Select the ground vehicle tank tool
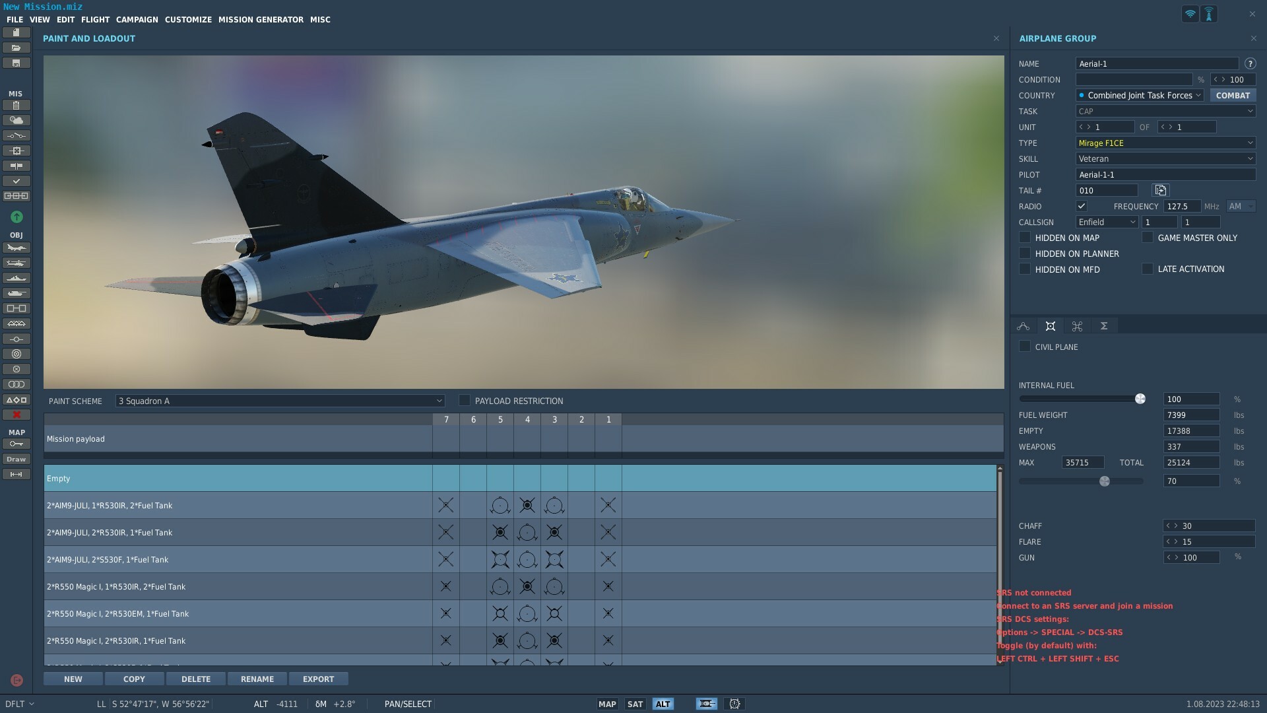The width and height of the screenshot is (1267, 713). click(x=16, y=293)
